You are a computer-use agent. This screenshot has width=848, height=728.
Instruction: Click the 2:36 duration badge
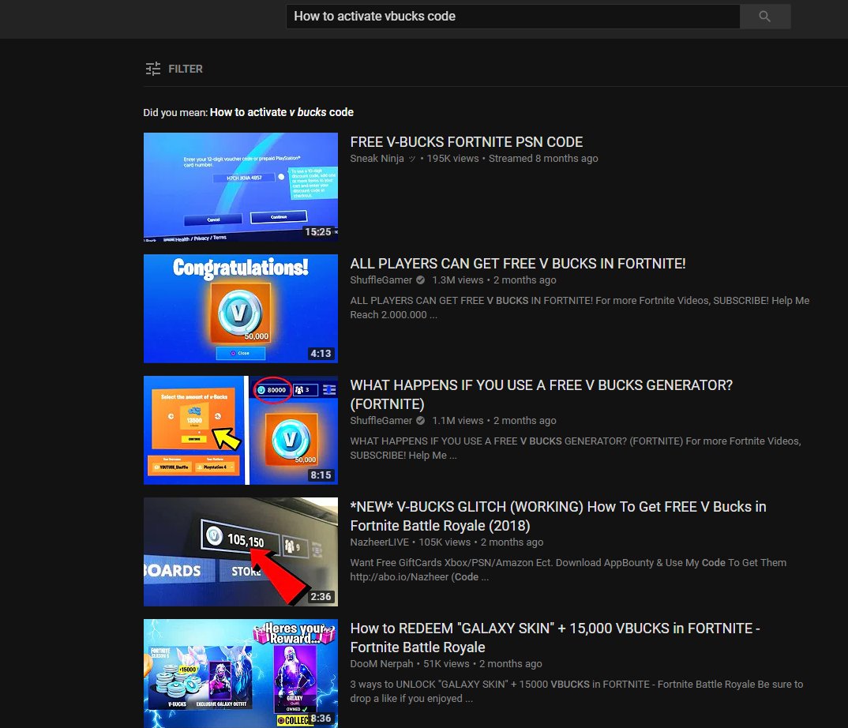pyautogui.click(x=321, y=597)
